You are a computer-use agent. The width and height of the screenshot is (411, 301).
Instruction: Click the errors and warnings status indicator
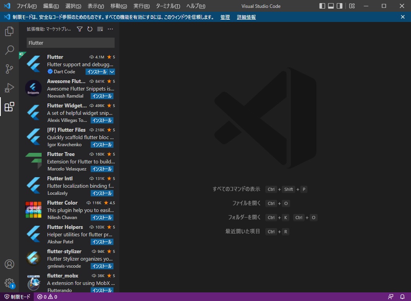click(47, 297)
